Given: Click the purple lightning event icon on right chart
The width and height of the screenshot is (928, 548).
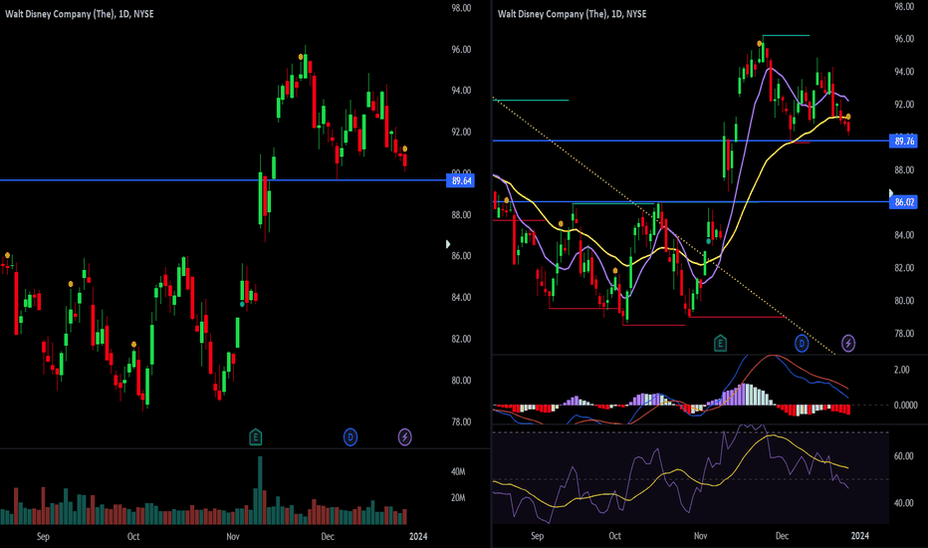Looking at the screenshot, I should click(848, 343).
